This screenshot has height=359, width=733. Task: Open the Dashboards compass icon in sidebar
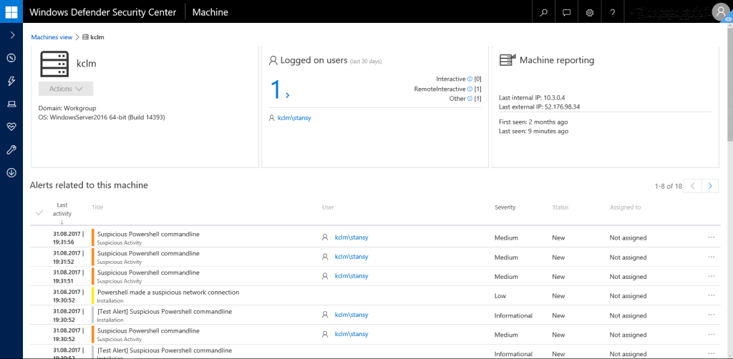point(11,58)
